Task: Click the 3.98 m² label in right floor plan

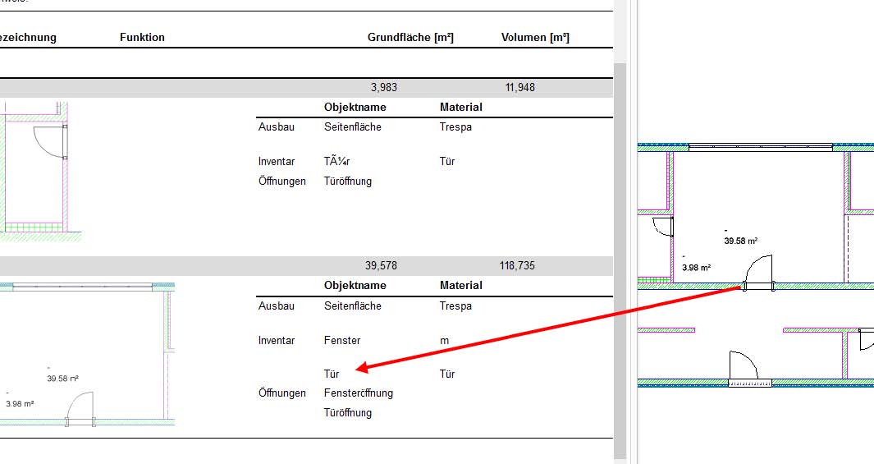Action: tap(695, 267)
